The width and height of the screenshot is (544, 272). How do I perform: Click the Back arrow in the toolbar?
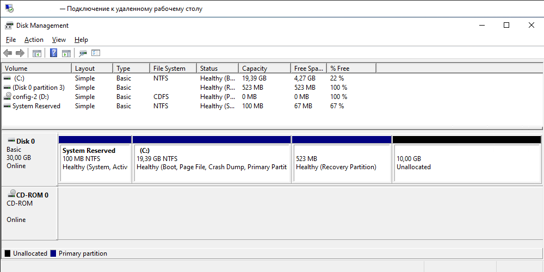8,53
